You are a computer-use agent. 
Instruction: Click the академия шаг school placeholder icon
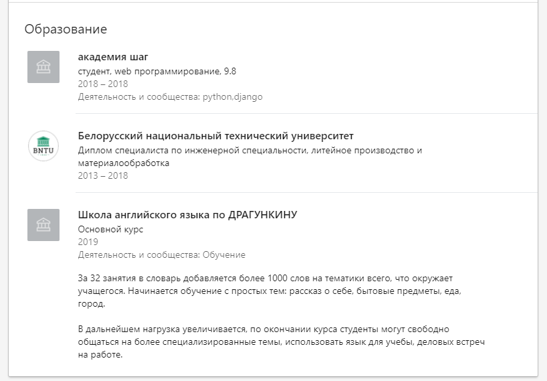pos(43,67)
